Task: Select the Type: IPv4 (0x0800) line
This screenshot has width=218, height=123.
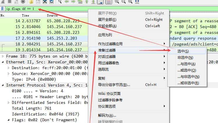Action: point(34,80)
